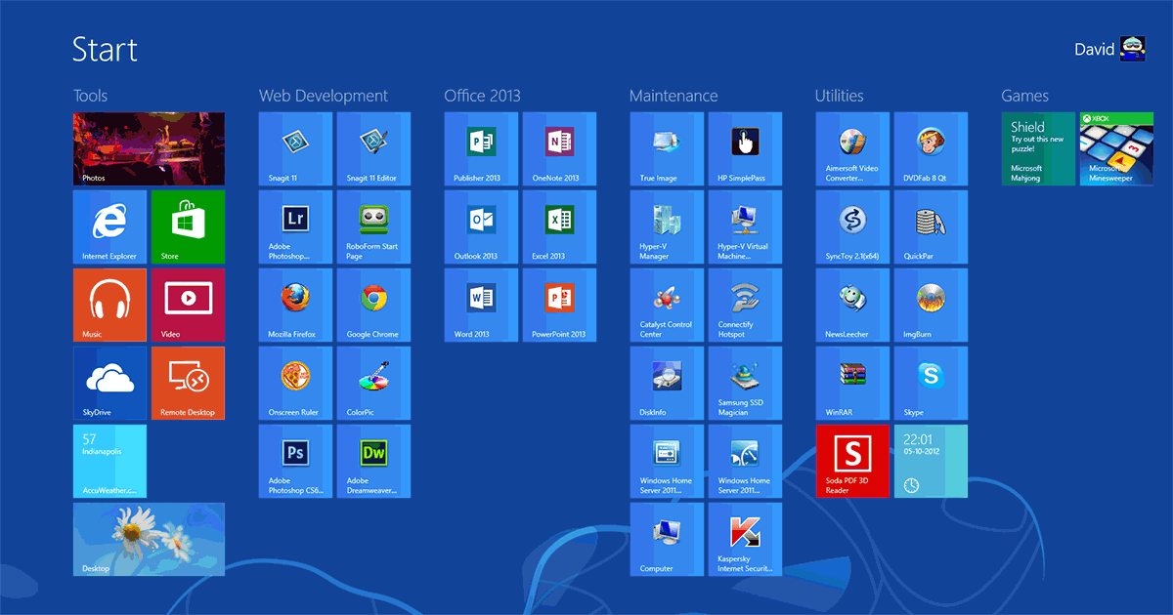This screenshot has width=1173, height=615.
Task: Launch Connectify Hotspot tile
Action: [x=745, y=305]
